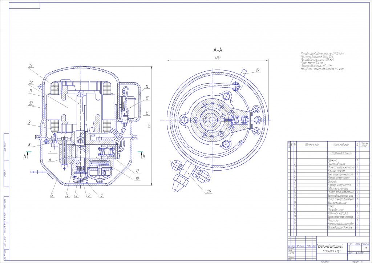The image size is (372, 263).
Task: Click callout number 5 at the housing bottom
Action: 52,195
